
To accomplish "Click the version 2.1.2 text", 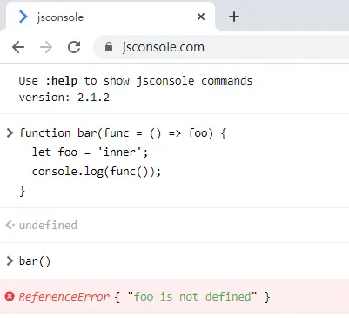I will (64, 98).
